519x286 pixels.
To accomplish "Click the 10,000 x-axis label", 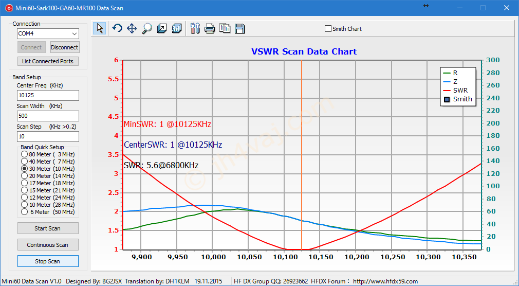I will pyautogui.click(x=213, y=257).
